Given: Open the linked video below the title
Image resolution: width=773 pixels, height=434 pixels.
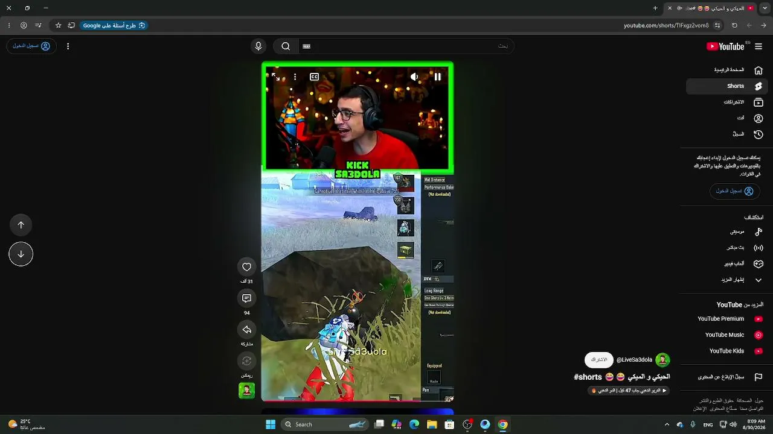Looking at the screenshot, I should pos(629,391).
